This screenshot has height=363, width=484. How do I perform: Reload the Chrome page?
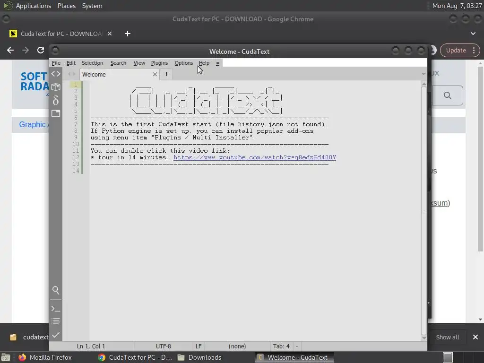41,50
